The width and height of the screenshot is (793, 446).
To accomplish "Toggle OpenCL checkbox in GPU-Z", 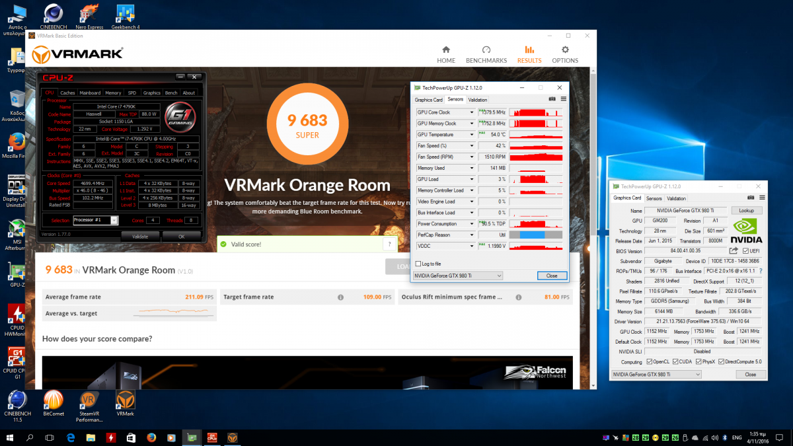I will (650, 361).
